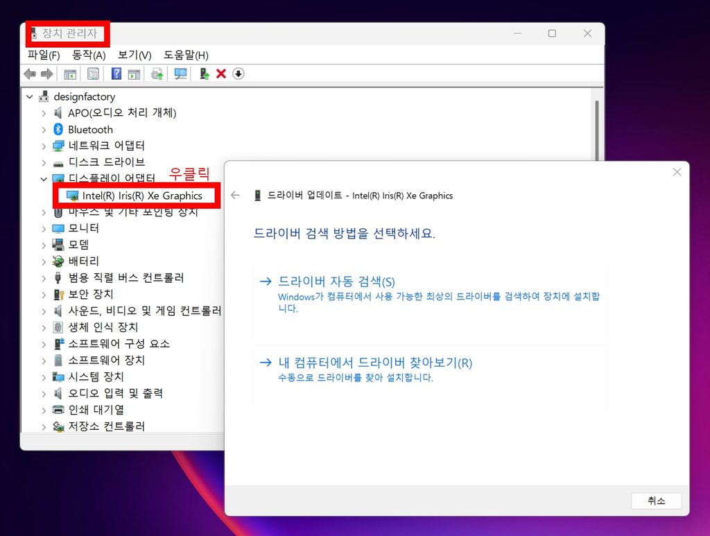710x536 pixels.
Task: Expand the 네트워크 어댑터 category
Action: click(44, 146)
